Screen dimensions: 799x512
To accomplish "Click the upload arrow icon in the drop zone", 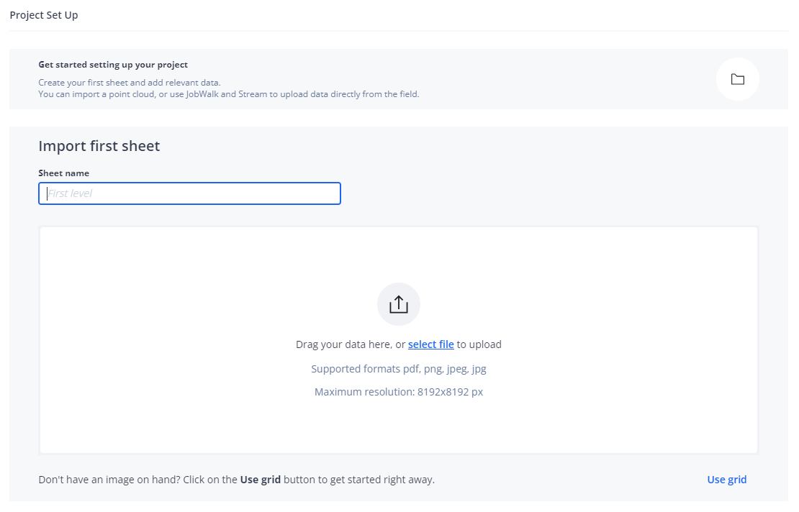I will 398,304.
